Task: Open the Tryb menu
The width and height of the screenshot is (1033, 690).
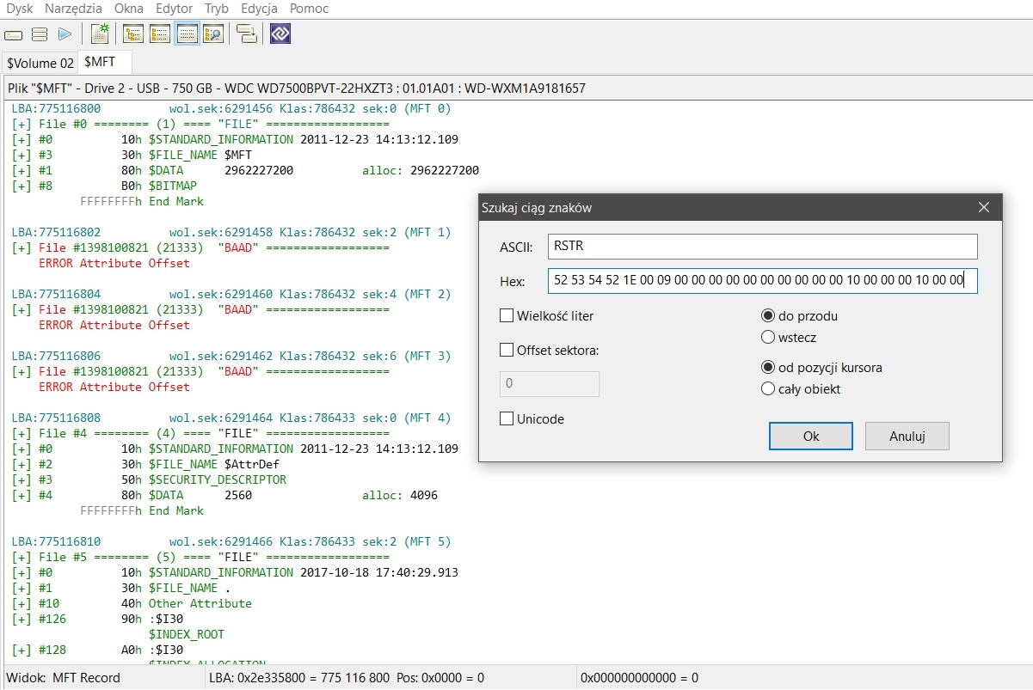Action: (217, 9)
